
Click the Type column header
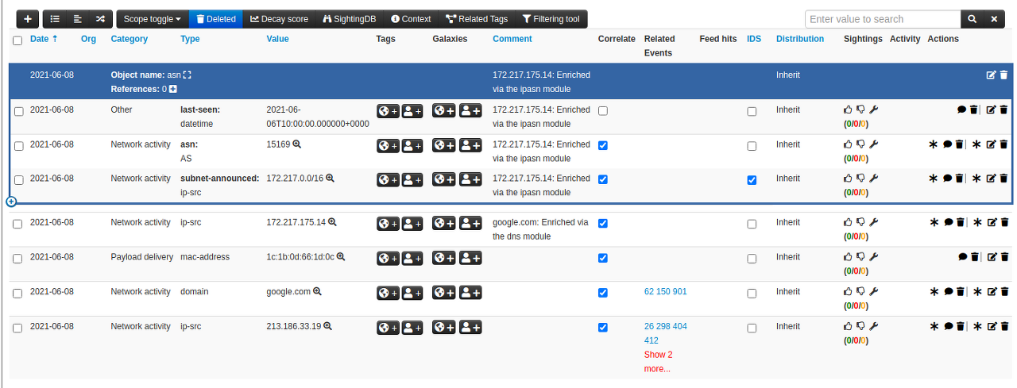[x=190, y=39]
